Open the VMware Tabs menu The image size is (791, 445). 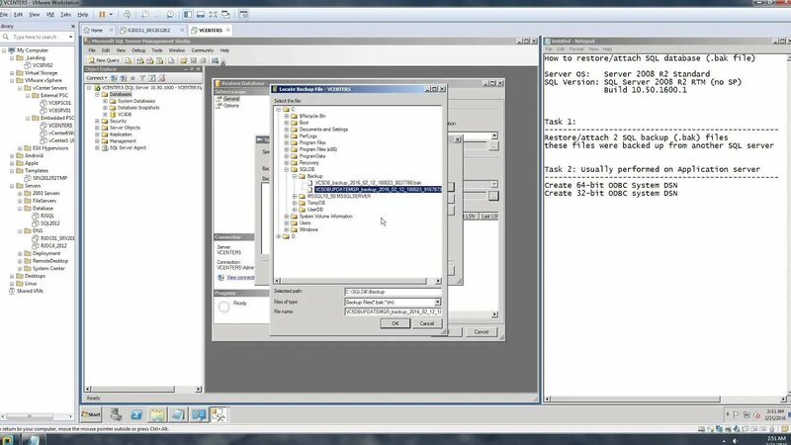(66, 15)
